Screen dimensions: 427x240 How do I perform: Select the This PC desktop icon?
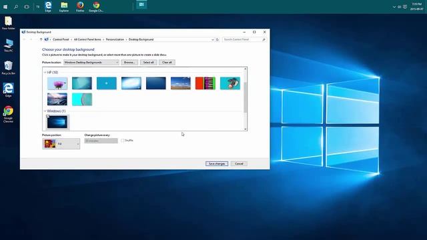(9, 45)
